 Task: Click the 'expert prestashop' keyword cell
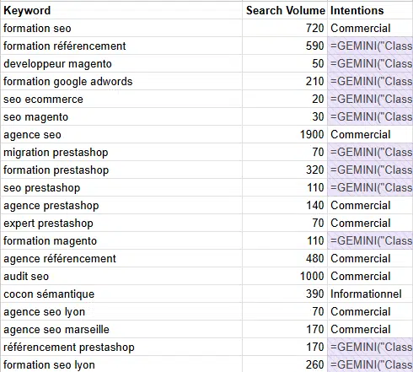coord(121,223)
